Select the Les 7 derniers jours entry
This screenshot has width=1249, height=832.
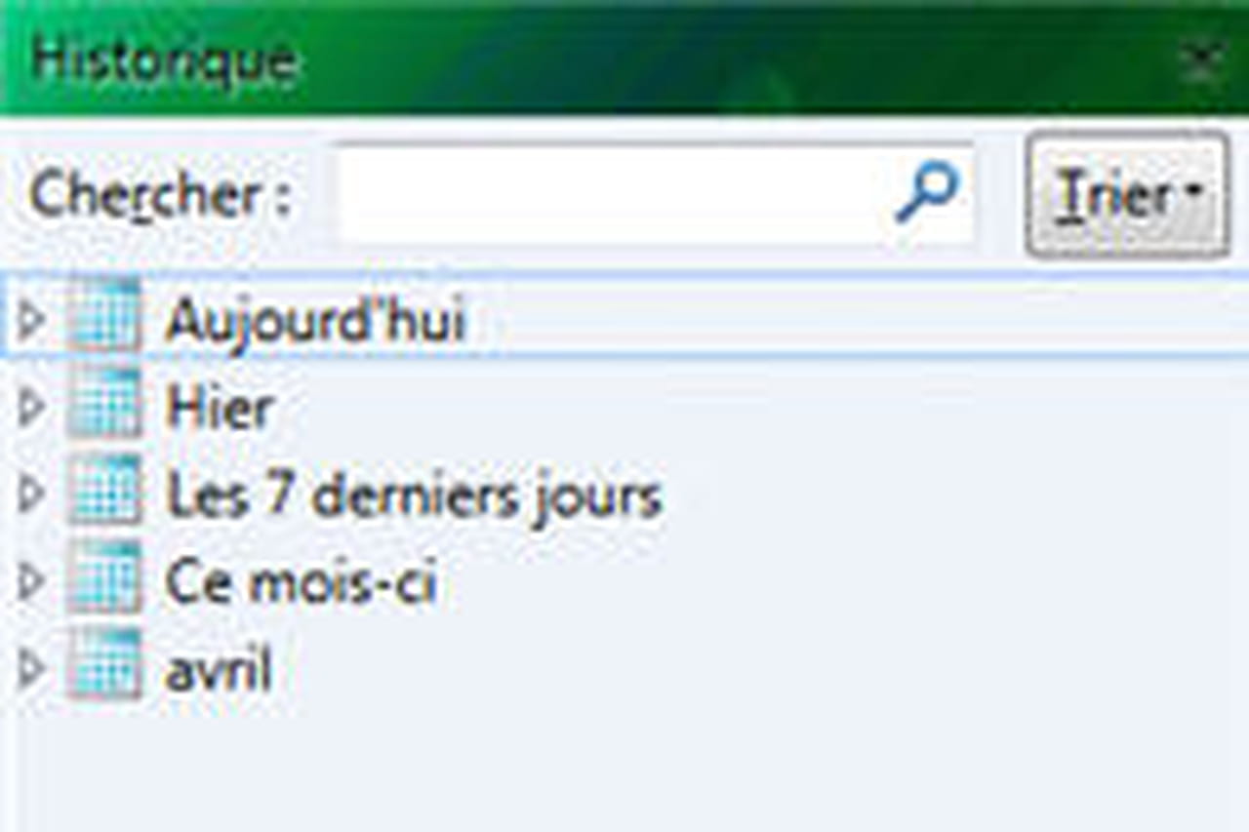[x=415, y=495]
